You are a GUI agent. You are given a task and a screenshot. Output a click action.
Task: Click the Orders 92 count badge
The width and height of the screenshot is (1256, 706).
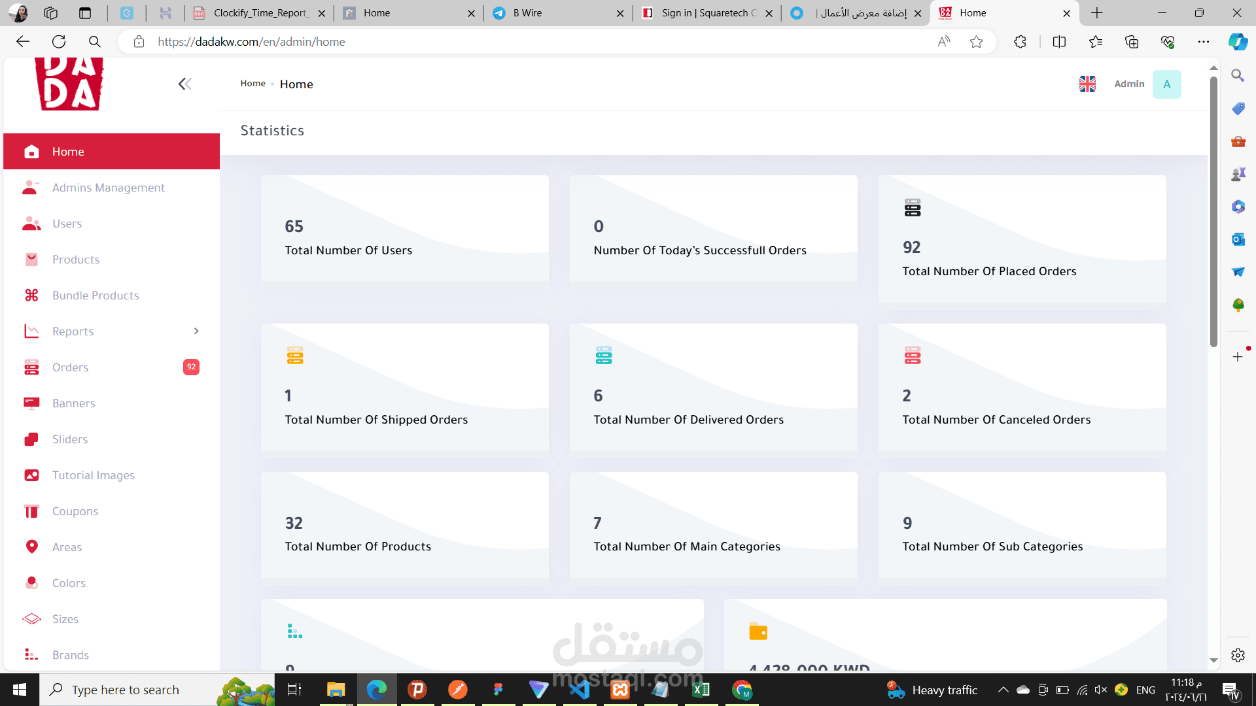[x=191, y=367]
